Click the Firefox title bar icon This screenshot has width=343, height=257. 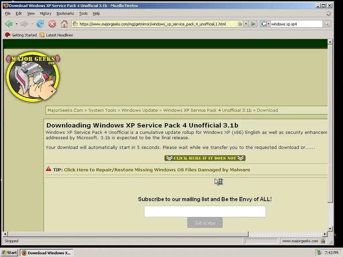(x=6, y=5)
